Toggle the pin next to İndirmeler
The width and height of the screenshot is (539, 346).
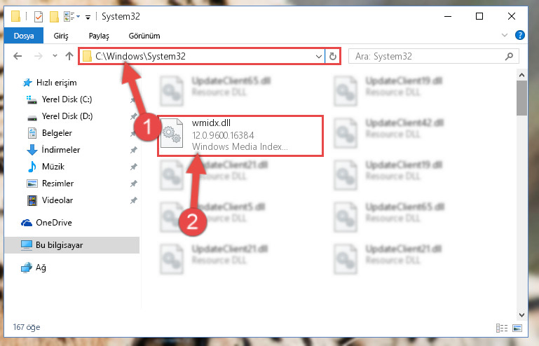(133, 150)
